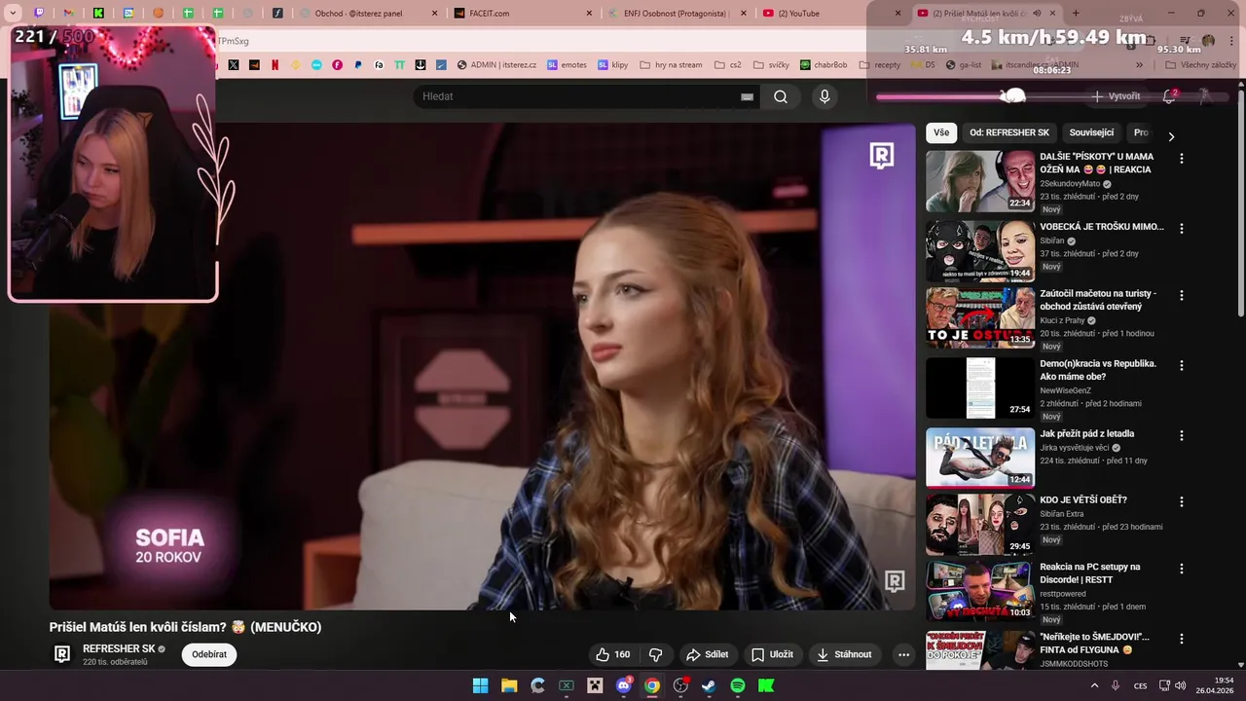Open Steam from the taskbar
1246x701 pixels.
tap(709, 685)
